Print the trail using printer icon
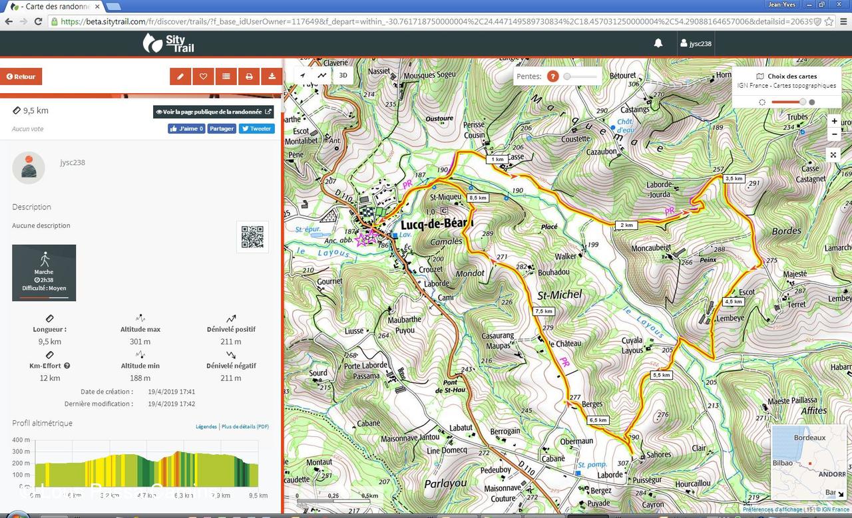Image resolution: width=852 pixels, height=518 pixels. (x=249, y=76)
